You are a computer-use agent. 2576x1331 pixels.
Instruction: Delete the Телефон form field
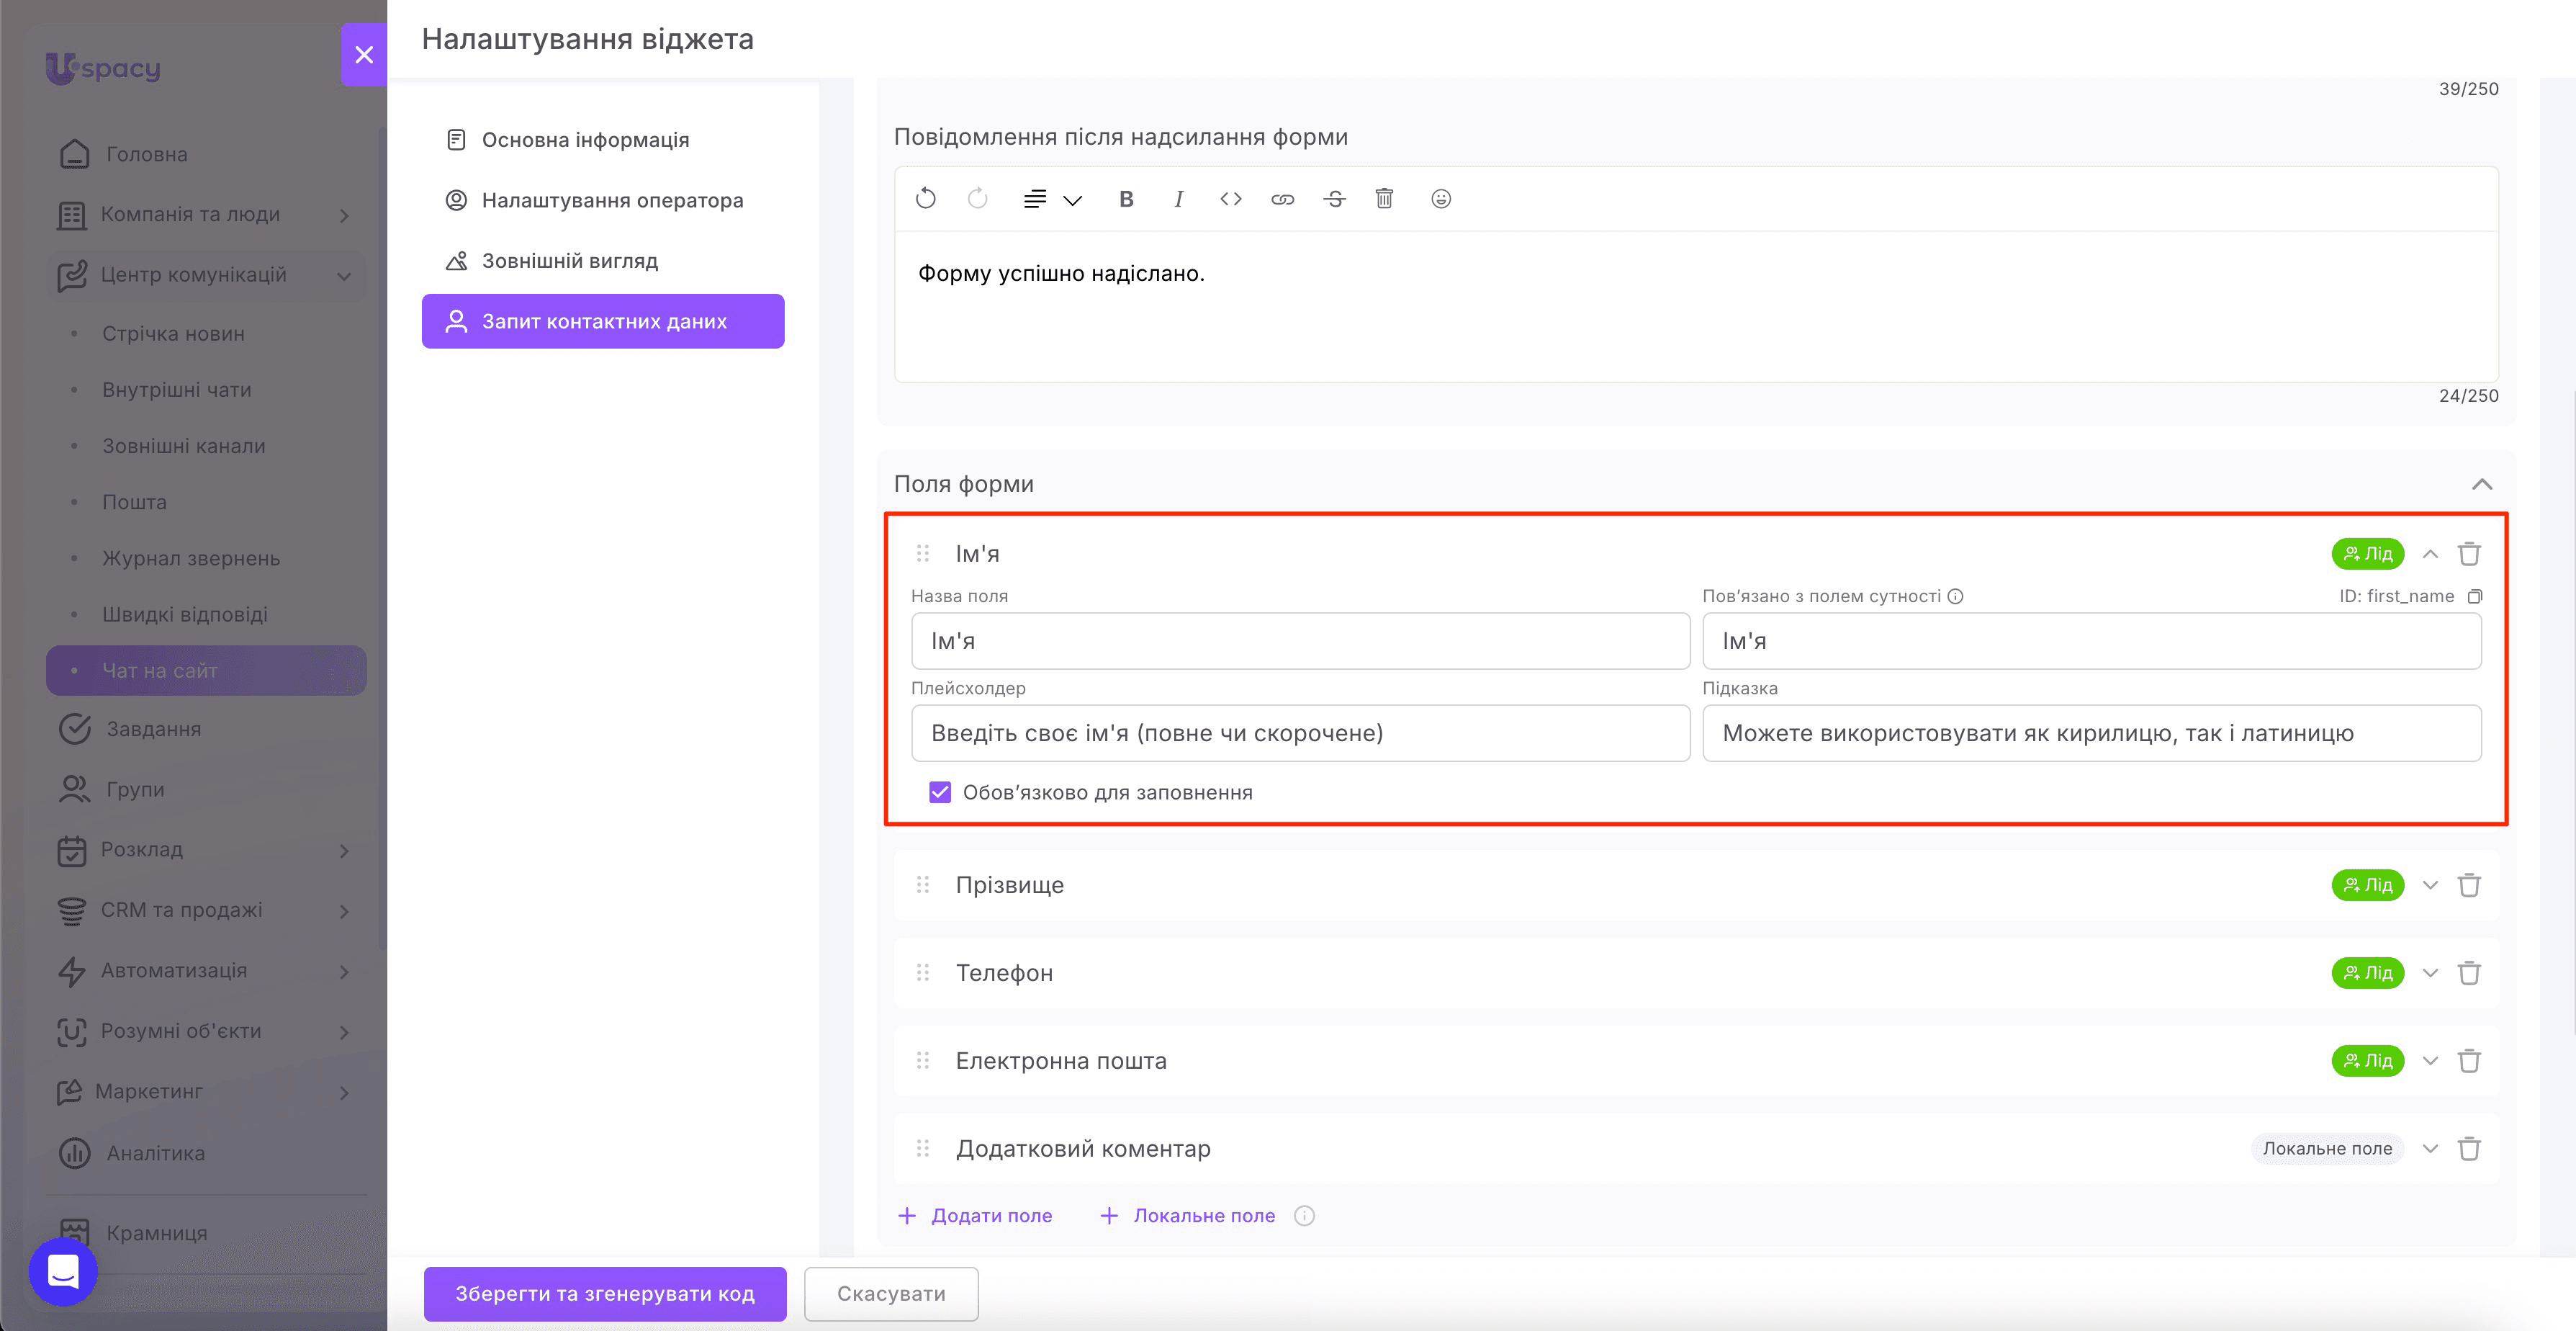(x=2469, y=973)
